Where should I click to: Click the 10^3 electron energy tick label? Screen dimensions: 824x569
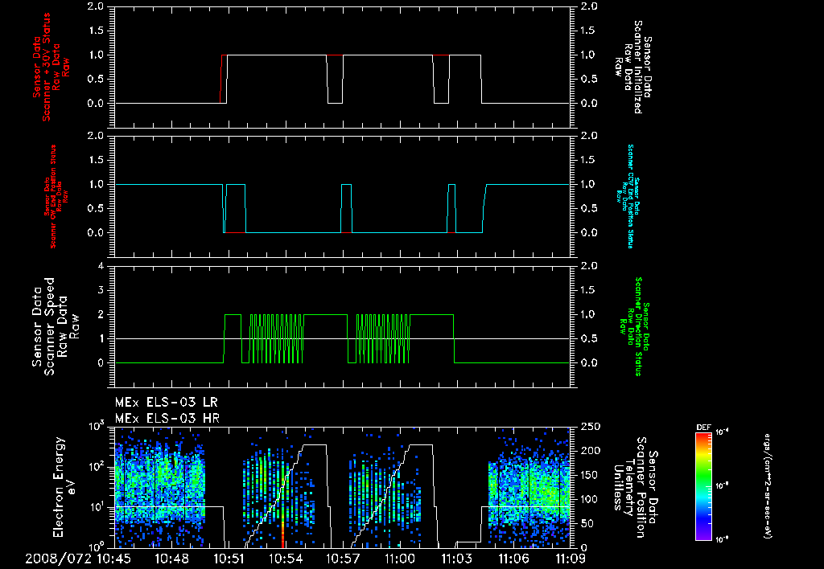click(x=95, y=427)
